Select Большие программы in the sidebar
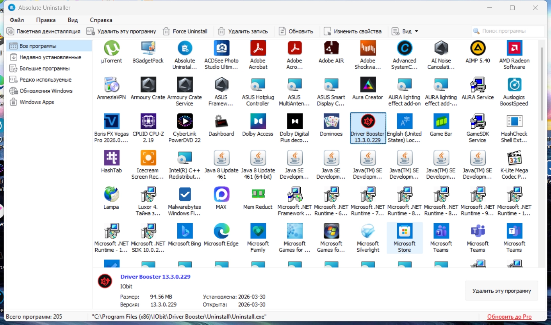Screen dimensions: 551x325 (x=45, y=69)
